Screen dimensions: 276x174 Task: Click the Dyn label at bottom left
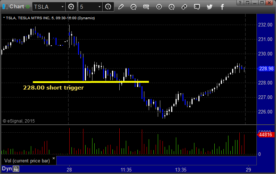[x=7, y=169]
